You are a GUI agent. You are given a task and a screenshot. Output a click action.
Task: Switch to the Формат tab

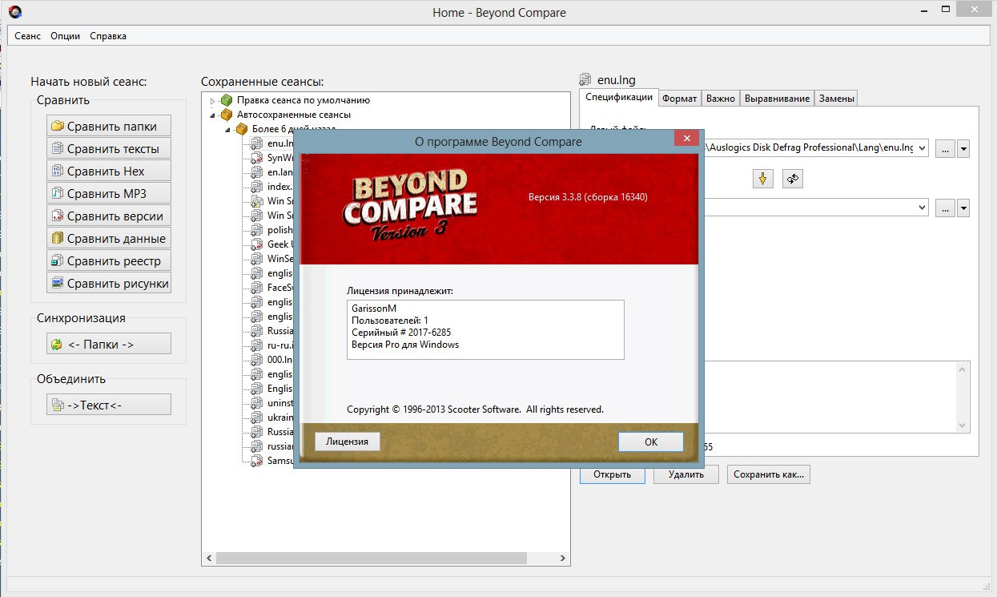coord(679,98)
